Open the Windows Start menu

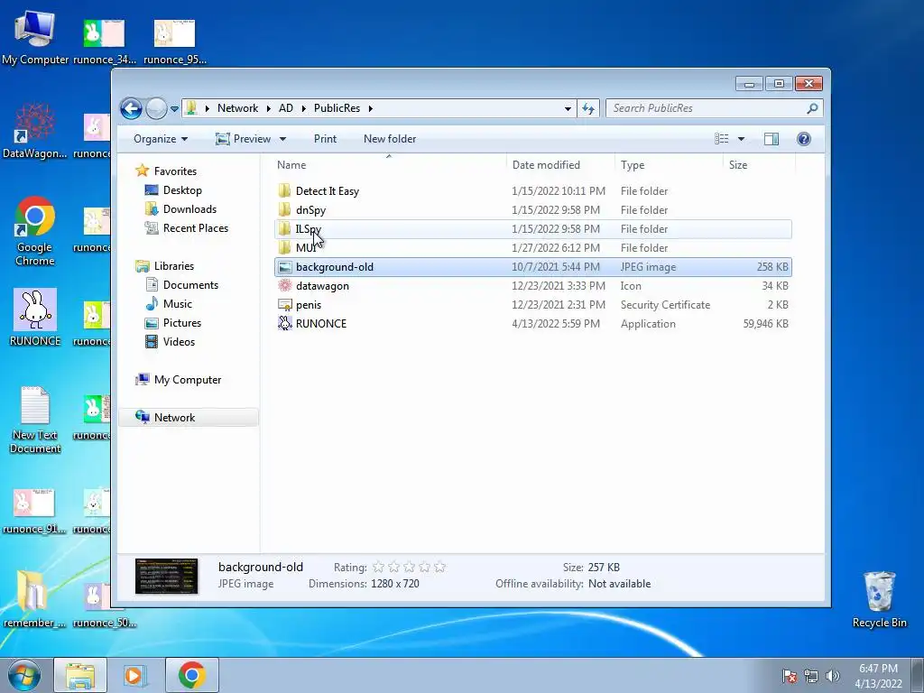click(x=24, y=675)
